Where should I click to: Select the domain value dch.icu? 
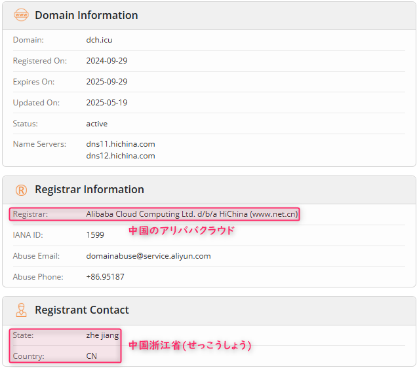[x=99, y=40]
